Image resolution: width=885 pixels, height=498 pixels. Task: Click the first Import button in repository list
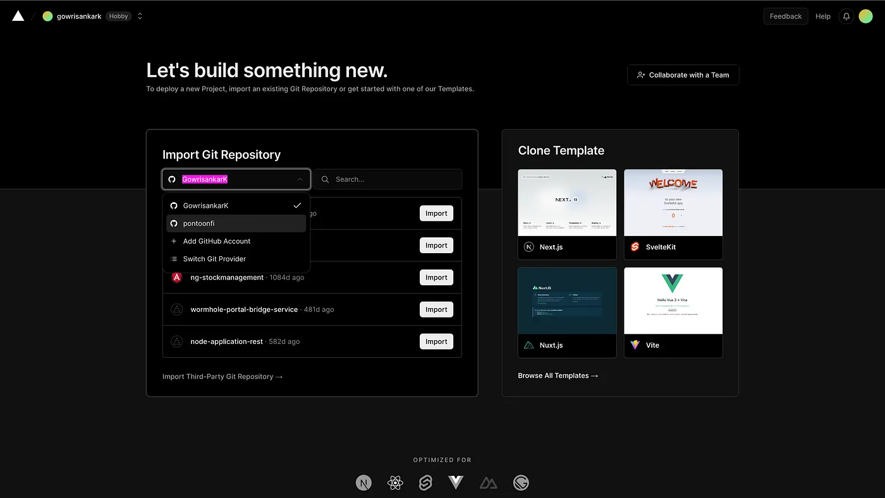(x=436, y=213)
